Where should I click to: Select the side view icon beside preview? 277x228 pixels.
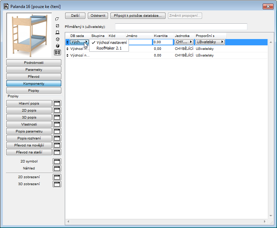coord(57,32)
